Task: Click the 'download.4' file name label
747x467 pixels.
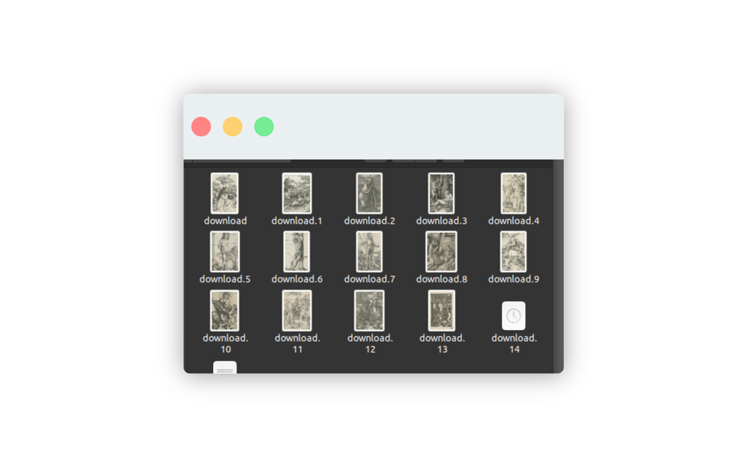Action: [514, 221]
